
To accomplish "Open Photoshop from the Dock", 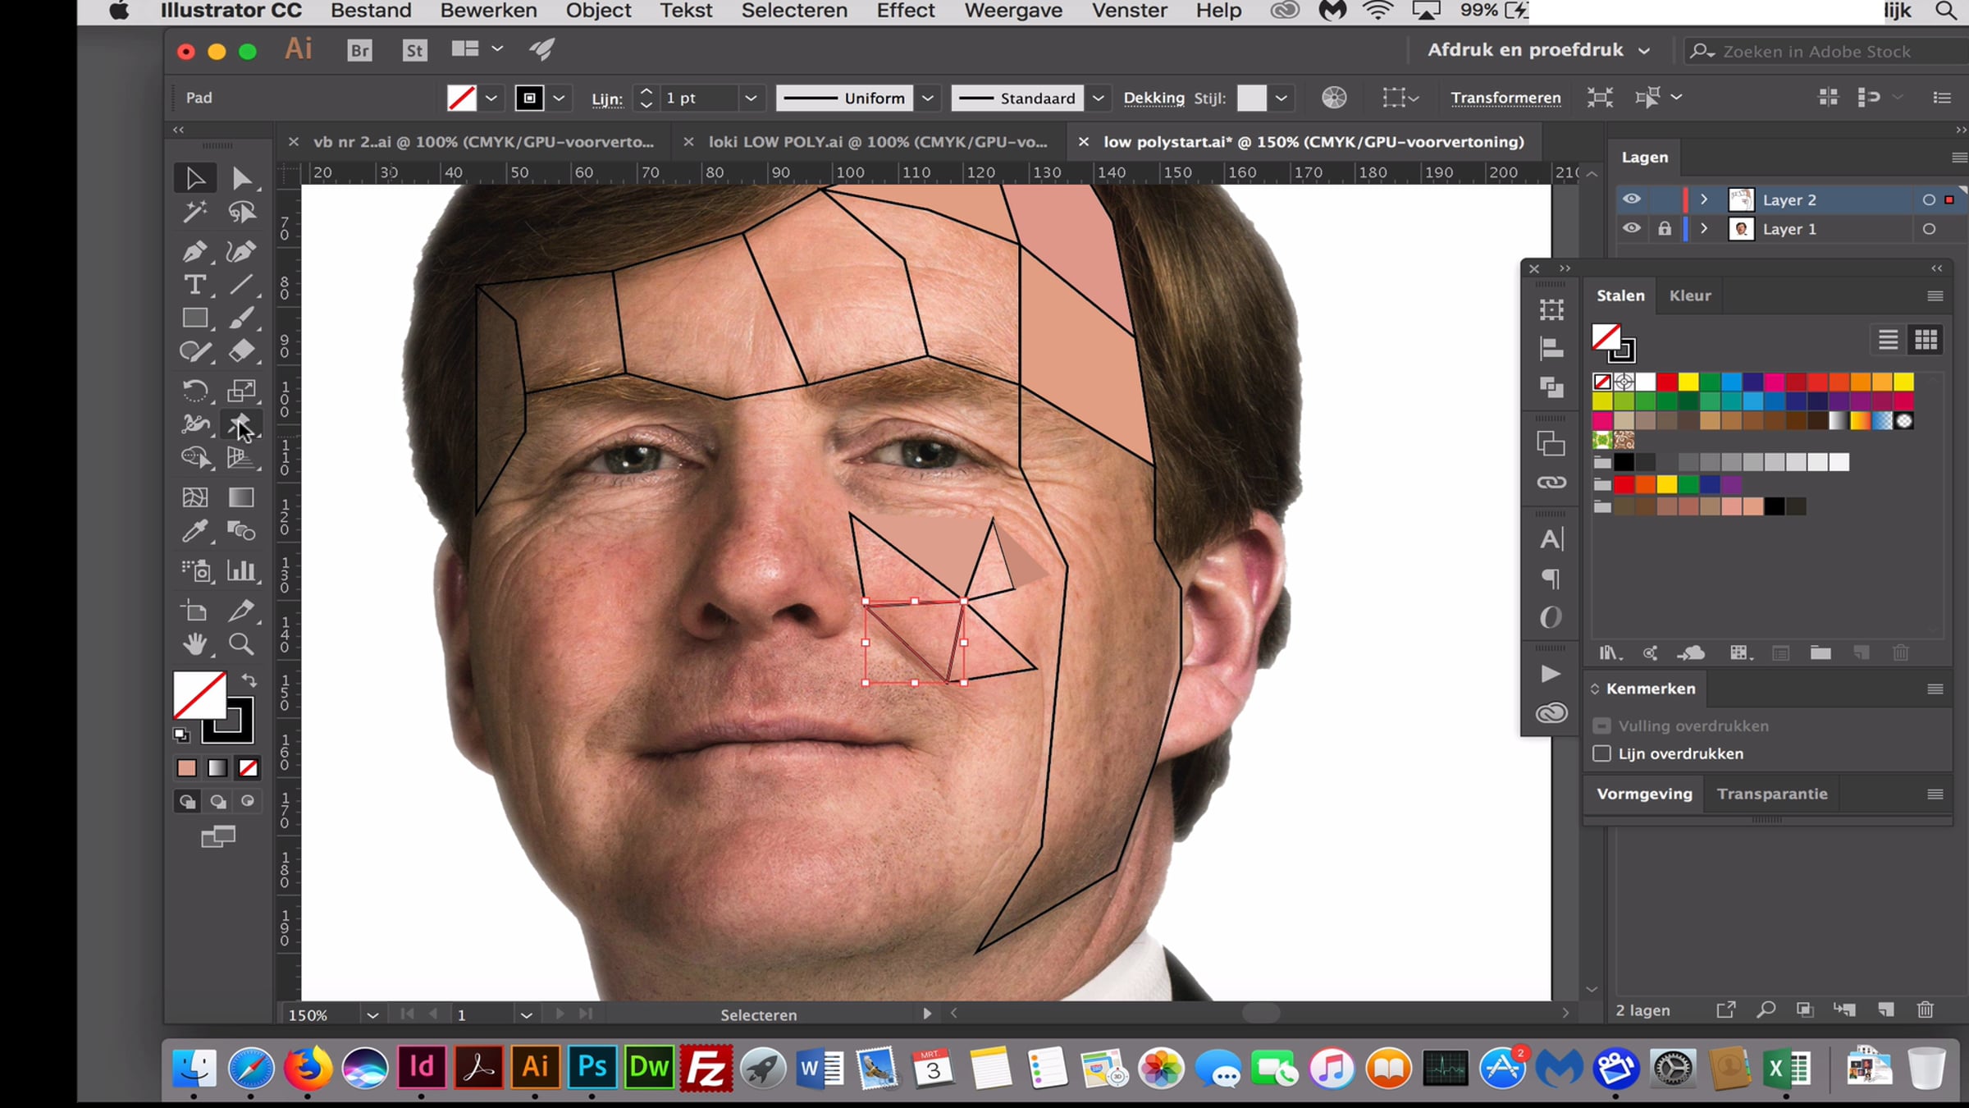I will [592, 1068].
